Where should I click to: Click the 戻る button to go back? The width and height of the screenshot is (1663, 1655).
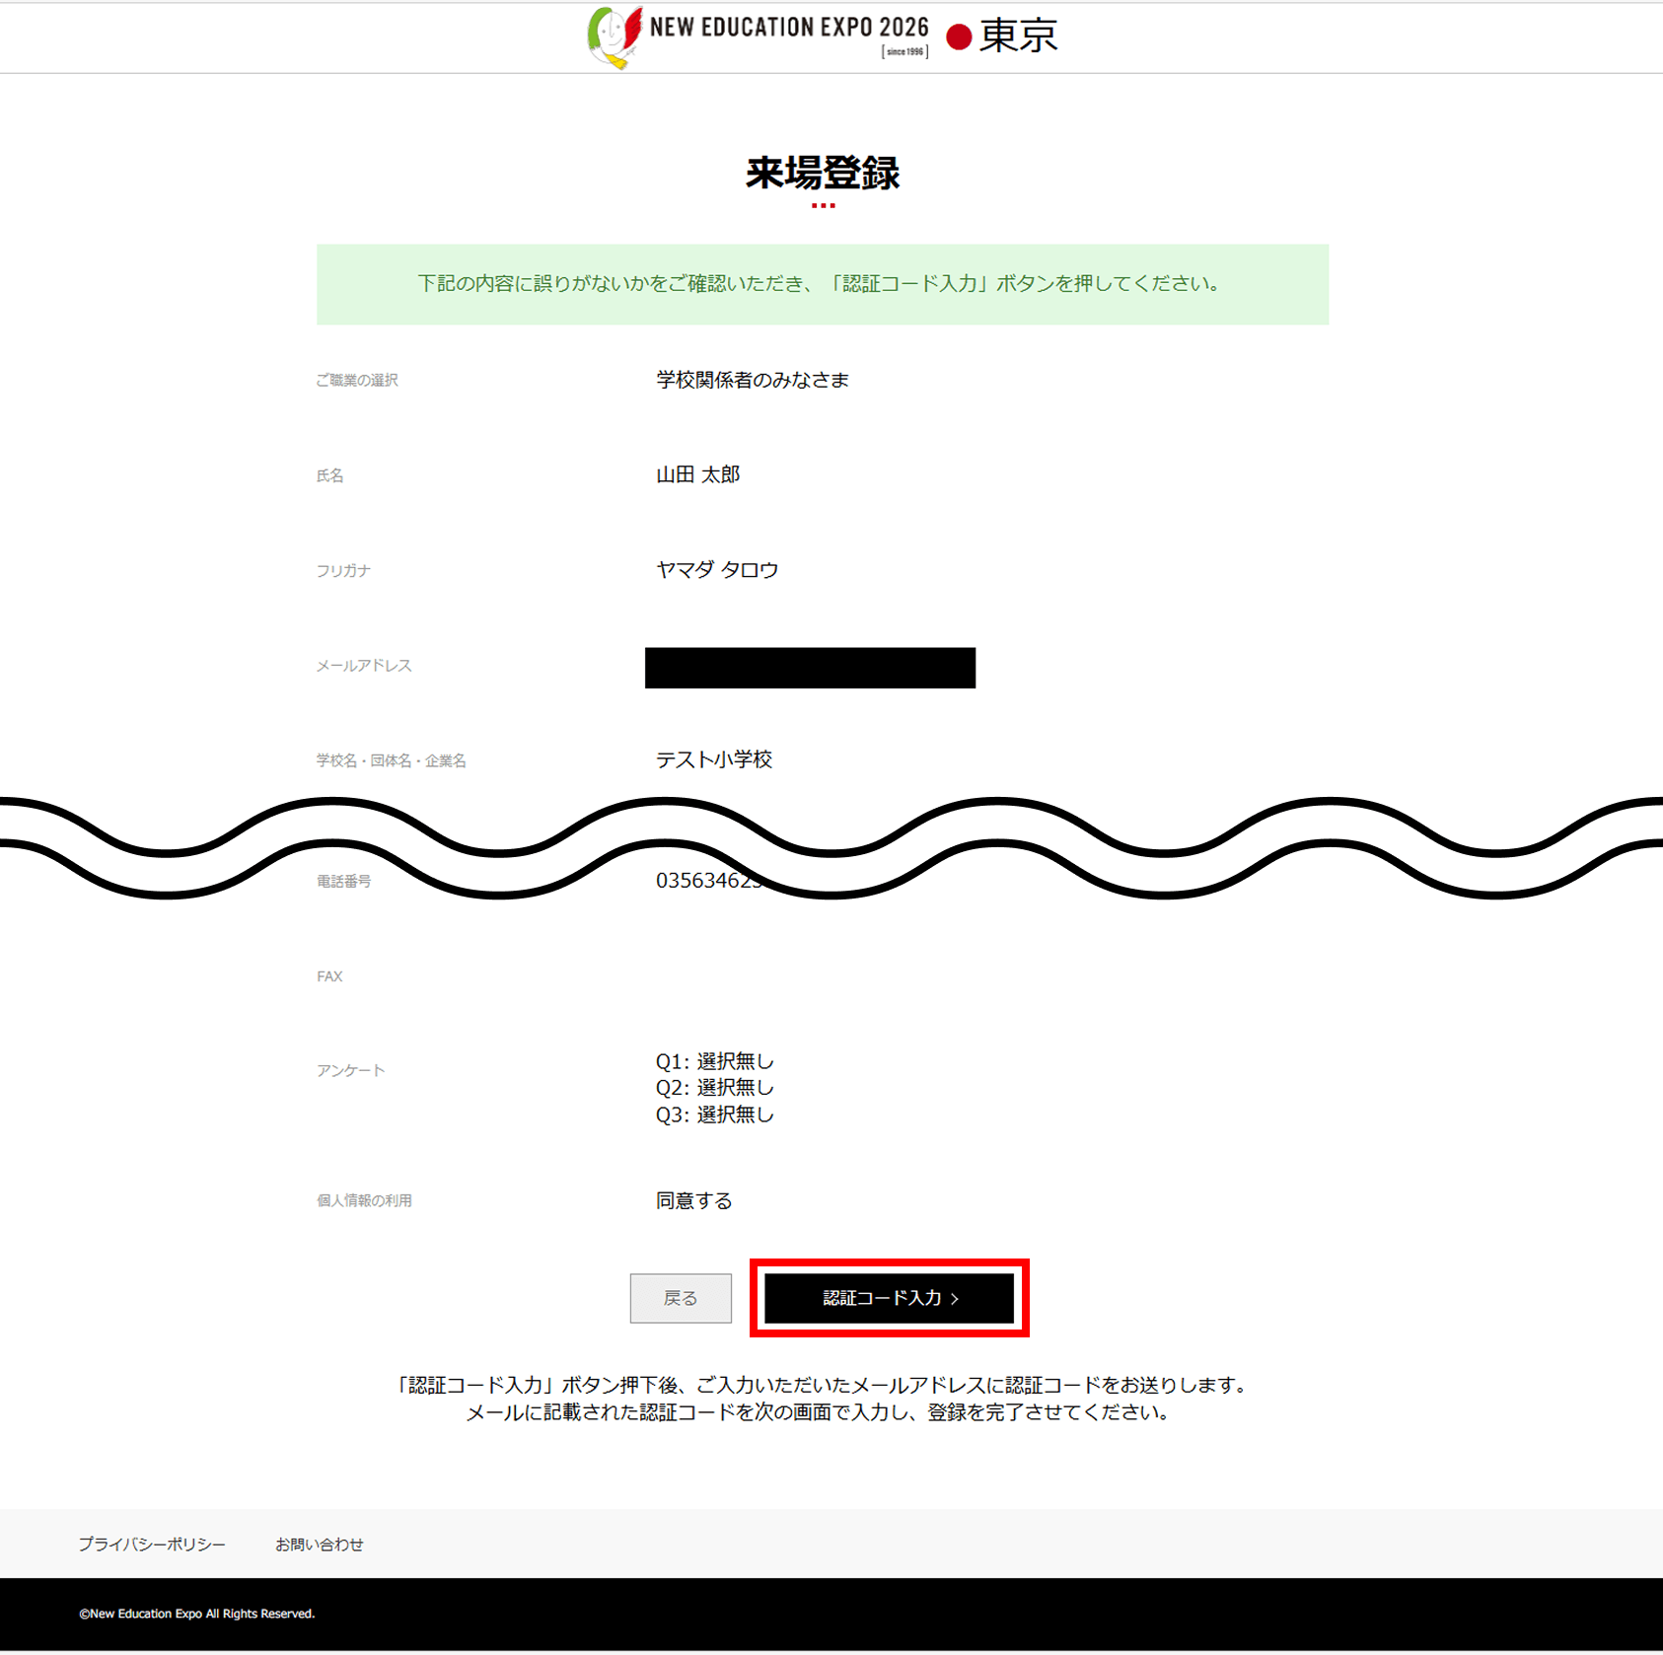680,1298
